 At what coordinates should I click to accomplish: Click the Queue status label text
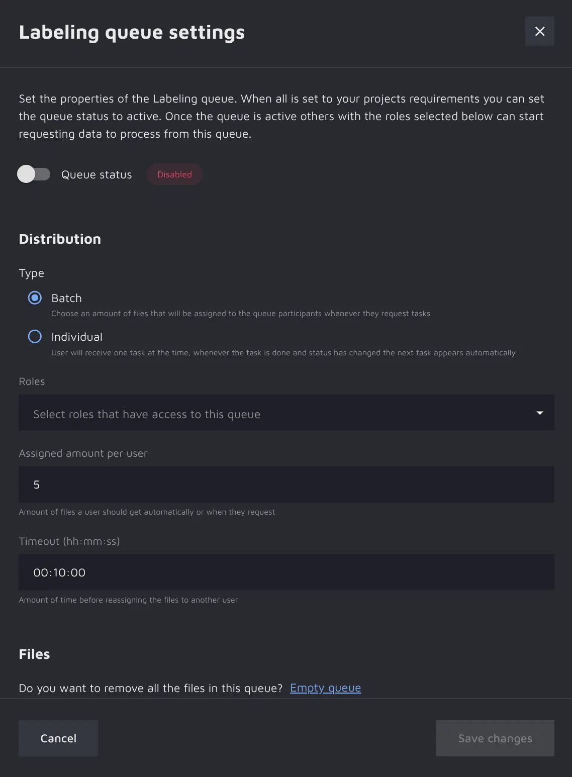click(97, 175)
